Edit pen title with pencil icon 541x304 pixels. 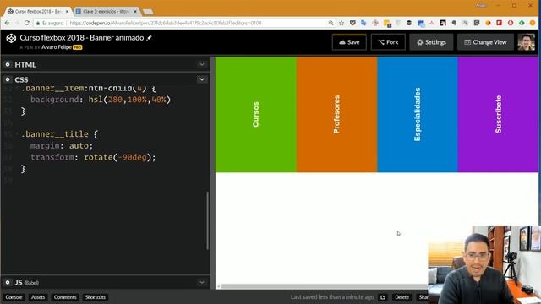pos(150,38)
